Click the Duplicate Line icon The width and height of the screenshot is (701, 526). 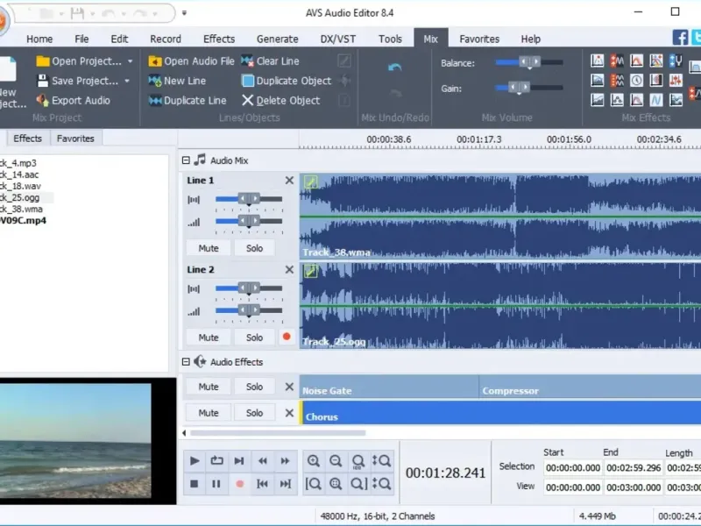pos(155,101)
